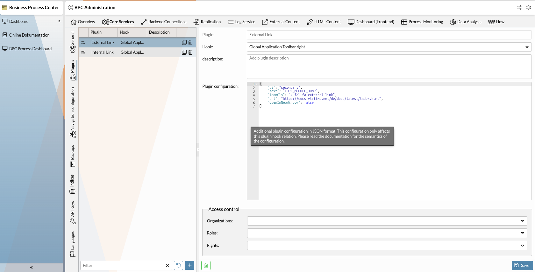Open the Backups vertical tab
Screen dimensions: 535x272
[x=73, y=156]
